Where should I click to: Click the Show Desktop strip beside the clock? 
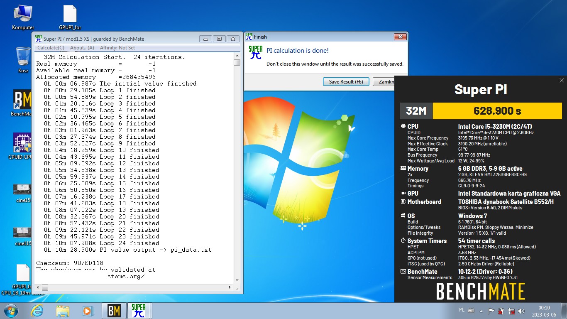564,311
